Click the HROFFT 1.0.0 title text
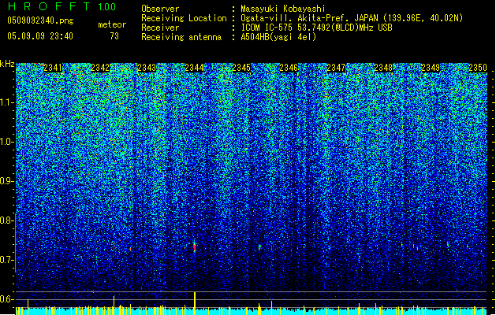 click(x=62, y=6)
